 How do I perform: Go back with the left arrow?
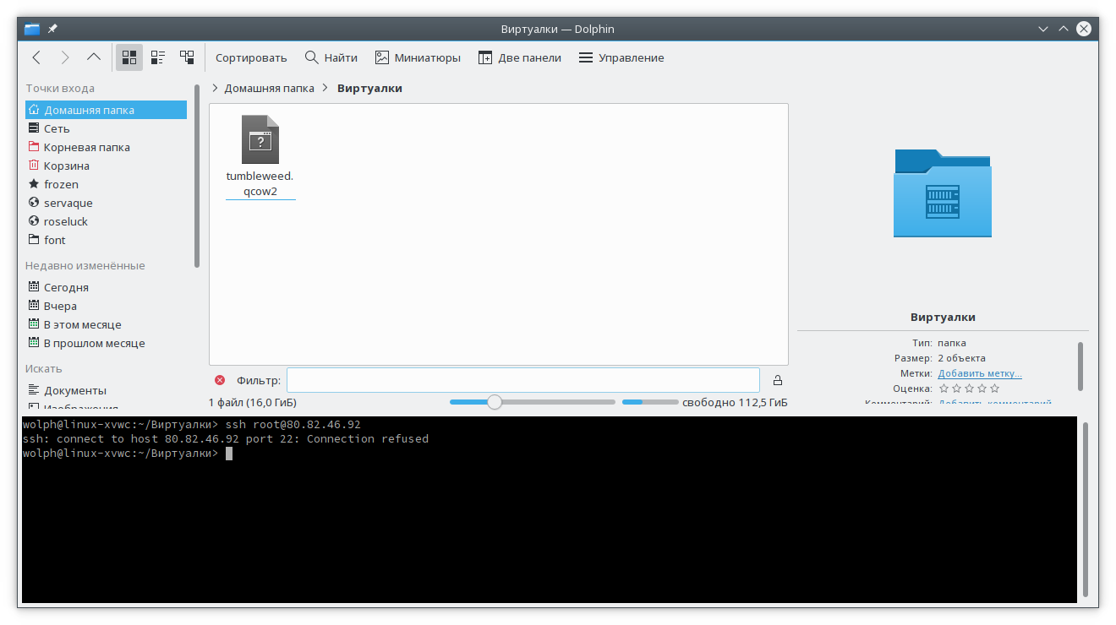pyautogui.click(x=36, y=57)
